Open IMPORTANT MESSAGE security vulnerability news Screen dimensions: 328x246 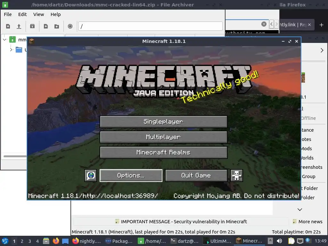[181, 222]
